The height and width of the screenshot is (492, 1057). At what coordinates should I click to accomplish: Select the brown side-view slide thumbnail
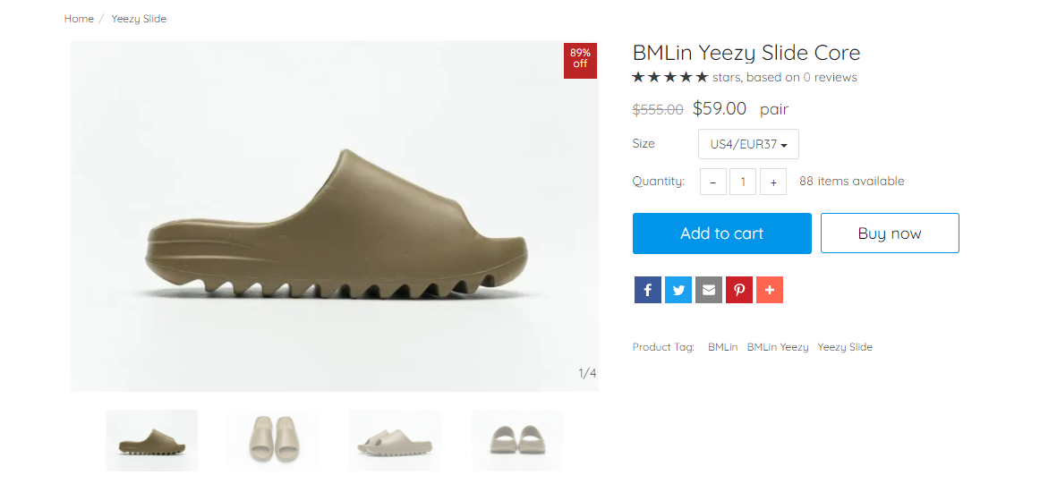(x=151, y=440)
